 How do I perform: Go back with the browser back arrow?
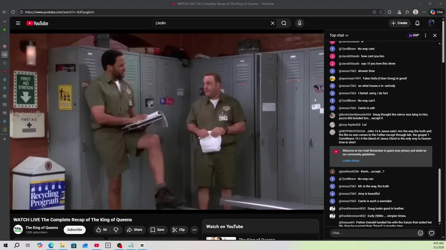coord(5,12)
